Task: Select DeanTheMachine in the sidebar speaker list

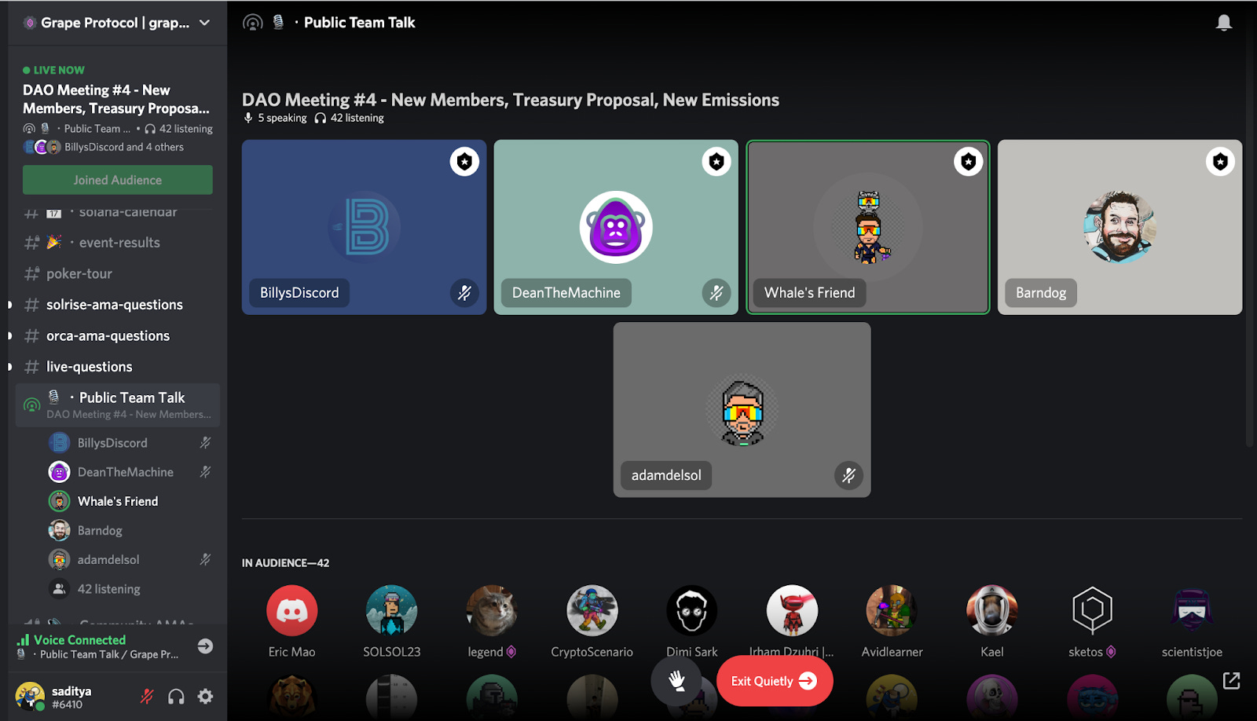Action: click(x=130, y=472)
